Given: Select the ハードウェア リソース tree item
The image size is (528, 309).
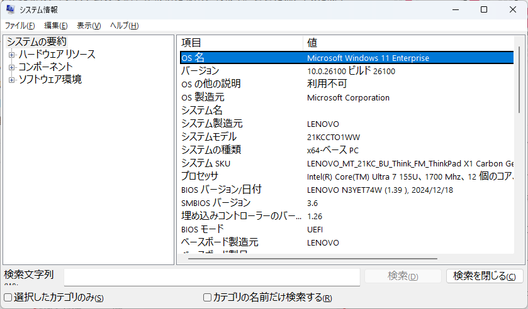Looking at the screenshot, I should (x=57, y=54).
